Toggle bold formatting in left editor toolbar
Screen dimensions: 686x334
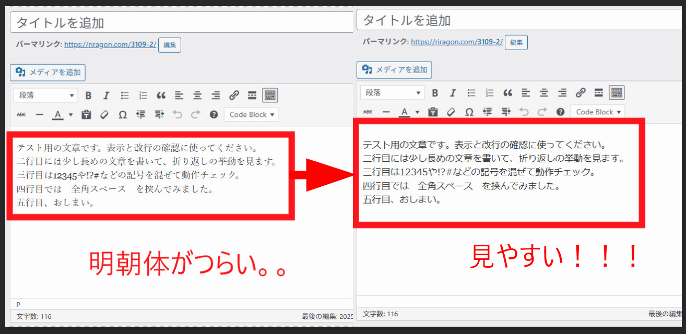point(88,96)
